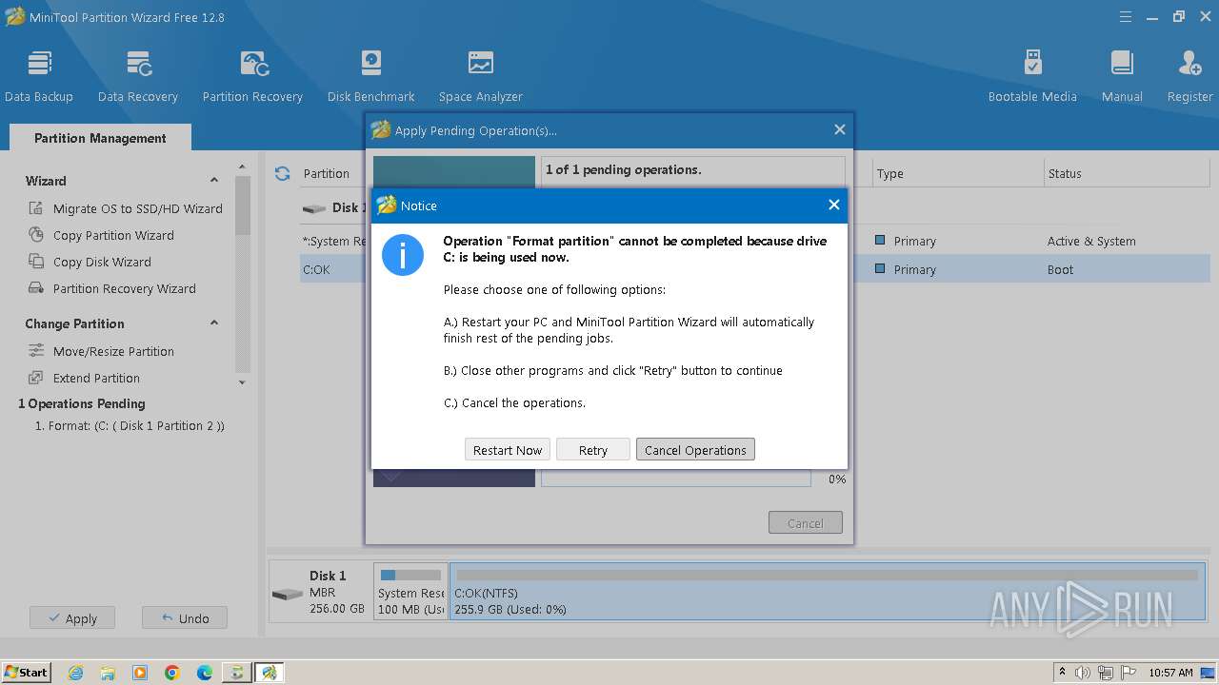Open Microsoft Edge from the taskbar
The image size is (1219, 685).
click(205, 673)
